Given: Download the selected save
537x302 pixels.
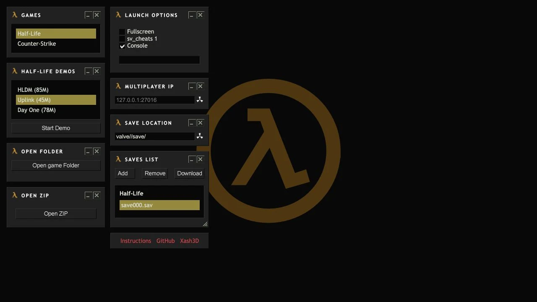Looking at the screenshot, I should (190, 173).
